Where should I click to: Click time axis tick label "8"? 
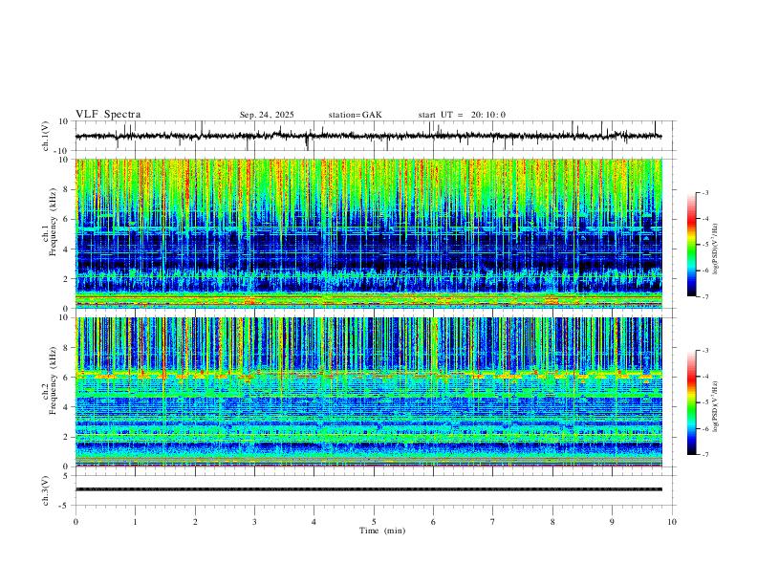click(552, 522)
